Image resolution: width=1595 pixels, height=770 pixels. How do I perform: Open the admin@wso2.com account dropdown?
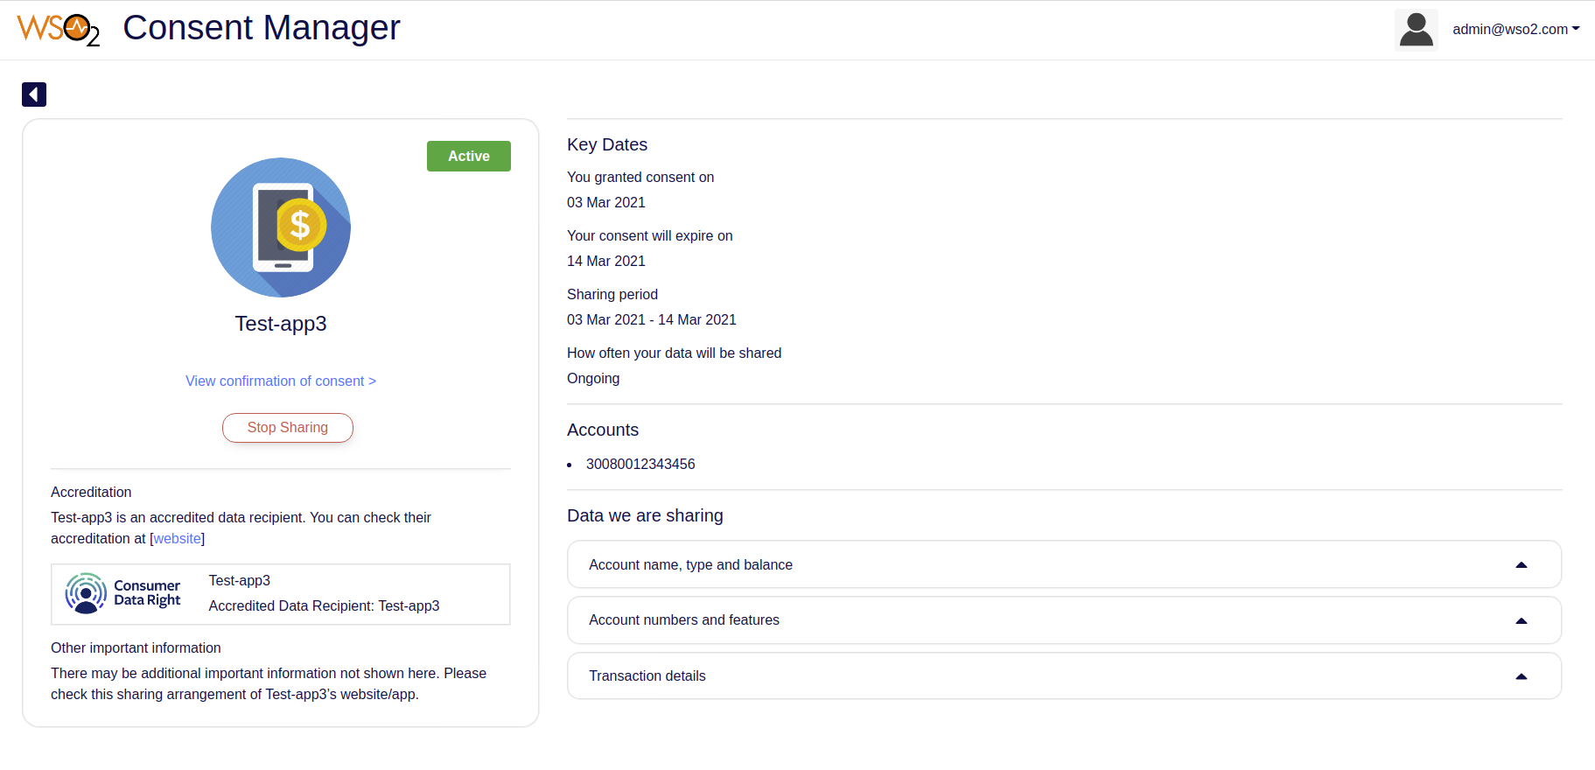pyautogui.click(x=1515, y=30)
